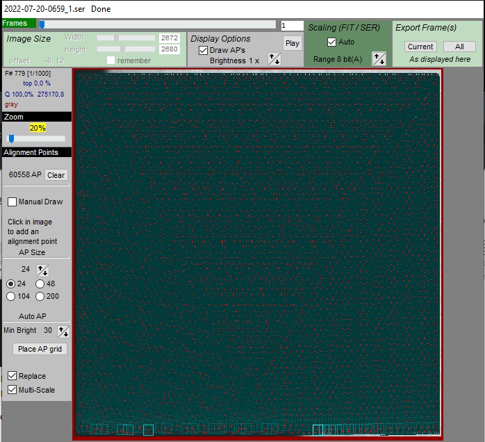
Task: Check the remember image size box
Action: (110, 60)
